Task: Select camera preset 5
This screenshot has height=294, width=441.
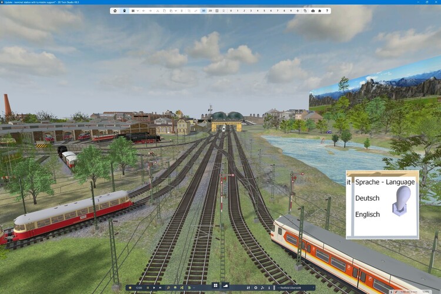Action: (x=264, y=11)
